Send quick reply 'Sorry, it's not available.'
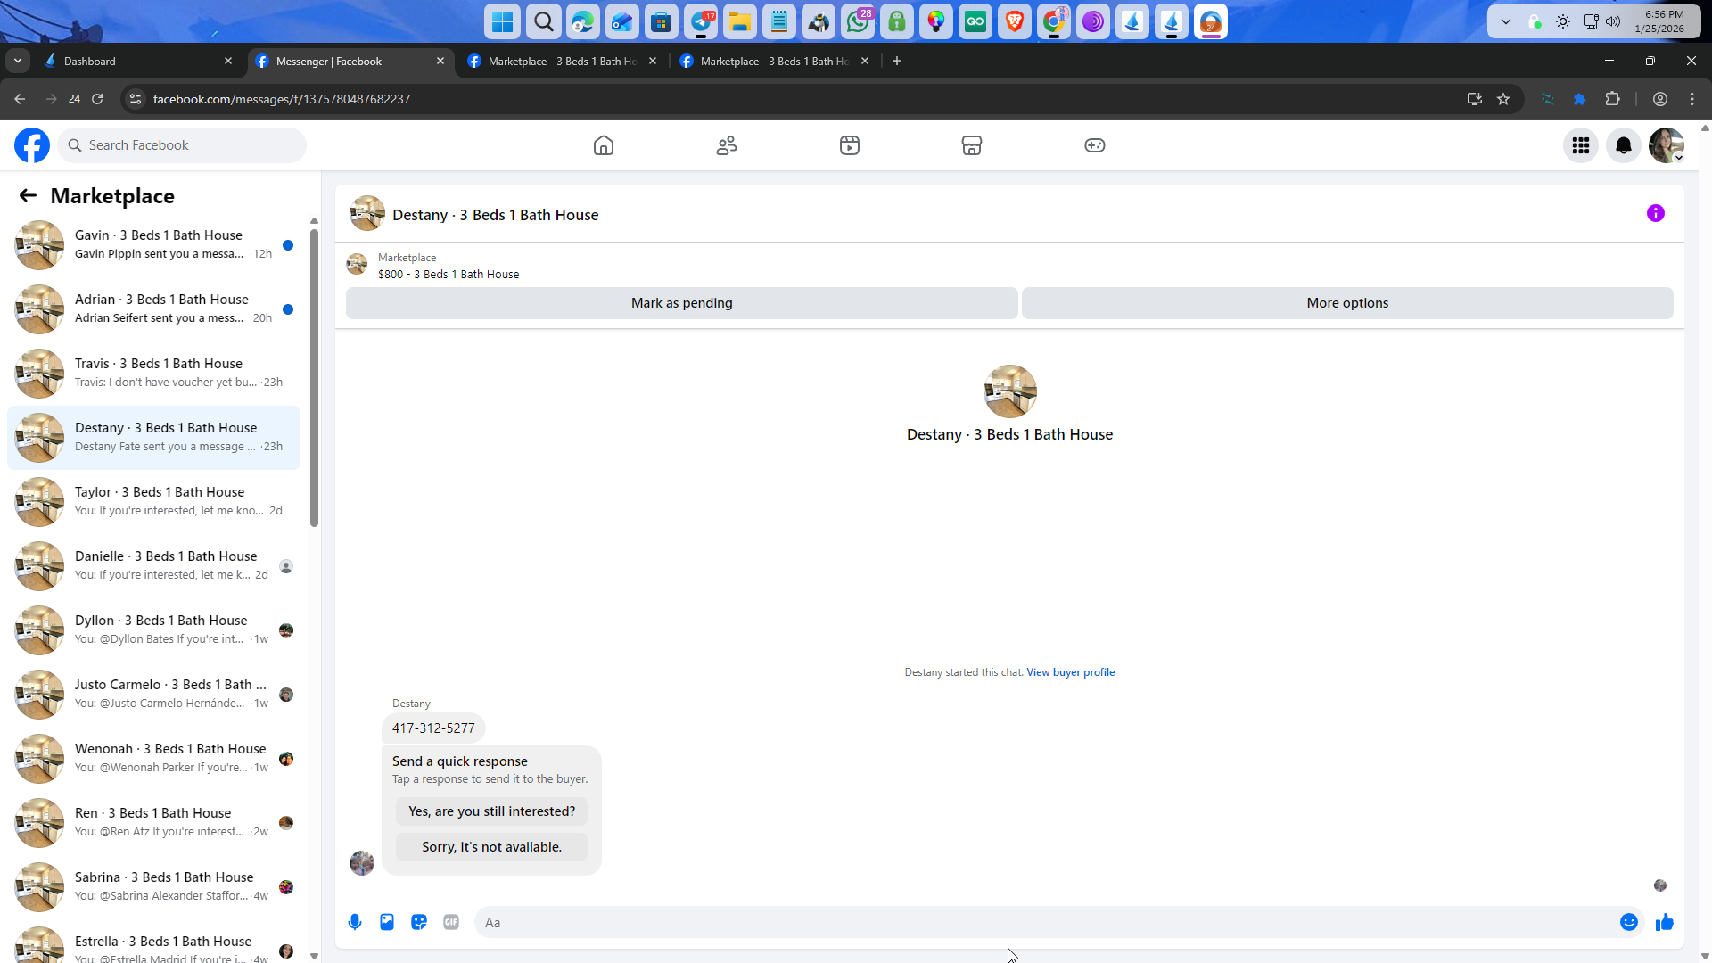 click(x=492, y=847)
